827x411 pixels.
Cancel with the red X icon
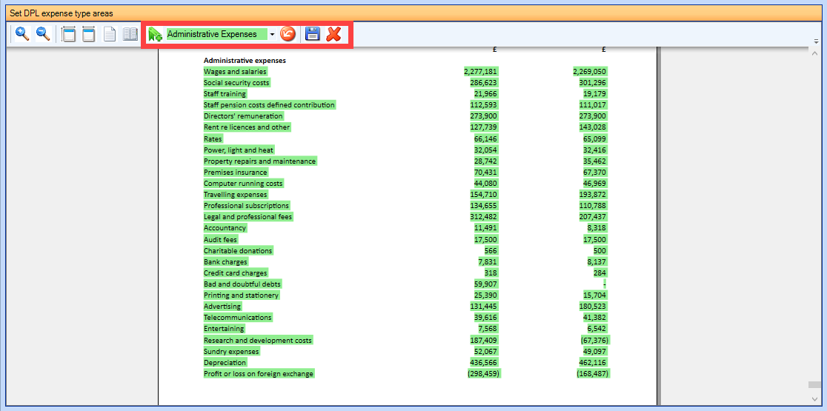pyautogui.click(x=334, y=35)
